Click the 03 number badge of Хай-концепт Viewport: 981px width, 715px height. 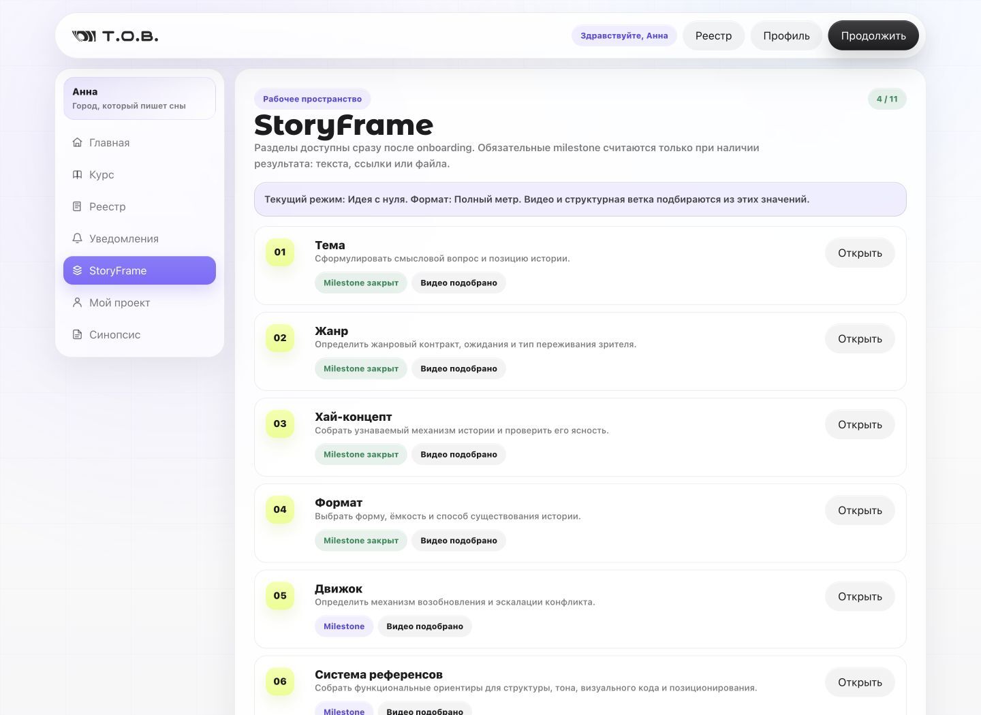(x=280, y=424)
